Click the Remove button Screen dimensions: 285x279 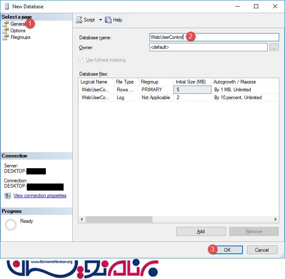point(254,231)
